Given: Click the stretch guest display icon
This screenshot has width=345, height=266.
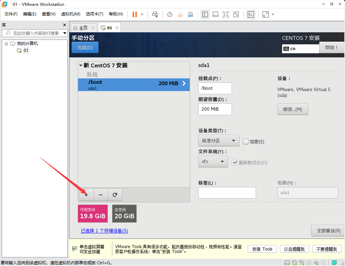Looking at the screenshot, I should pyautogui.click(x=266, y=14).
